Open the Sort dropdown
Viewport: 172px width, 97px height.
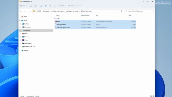63,6
